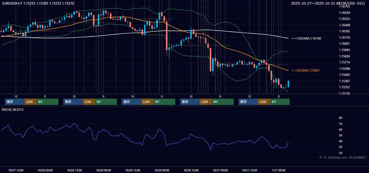Click the 10/27 12:00 time label
This screenshot has height=173, width=369.
point(16,170)
